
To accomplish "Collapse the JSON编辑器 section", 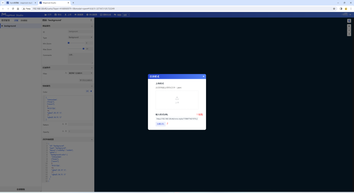I will pos(92,140).
